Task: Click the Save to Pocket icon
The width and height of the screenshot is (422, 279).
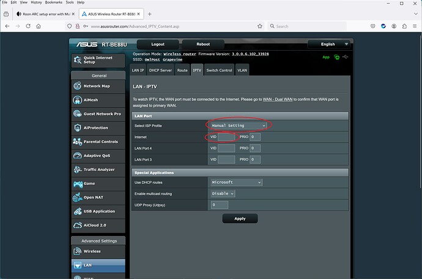Action: point(372,26)
